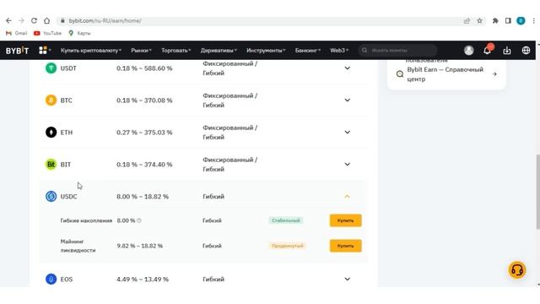Click the page vertical scrollbar thumb
The width and height of the screenshot is (540, 304).
pyautogui.click(x=537, y=192)
